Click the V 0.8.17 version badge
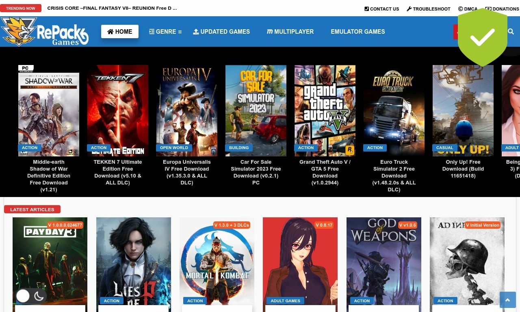Viewport: 520px width, 312px height. tap(324, 225)
